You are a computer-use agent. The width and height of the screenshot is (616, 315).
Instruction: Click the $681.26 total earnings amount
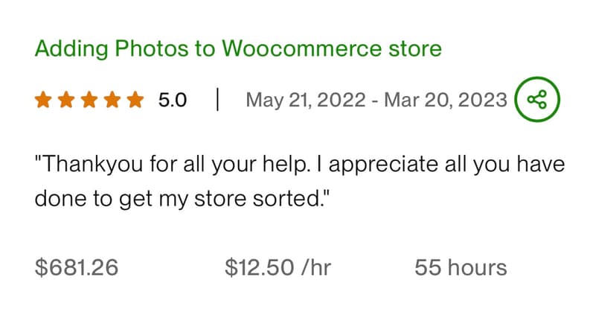pos(77,267)
